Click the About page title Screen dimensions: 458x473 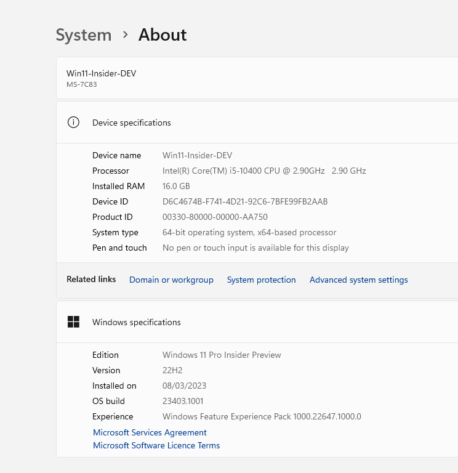click(163, 34)
